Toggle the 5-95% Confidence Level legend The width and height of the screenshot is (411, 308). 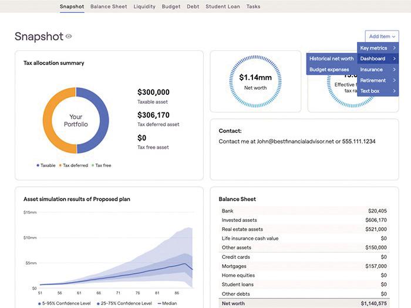tap(64, 303)
